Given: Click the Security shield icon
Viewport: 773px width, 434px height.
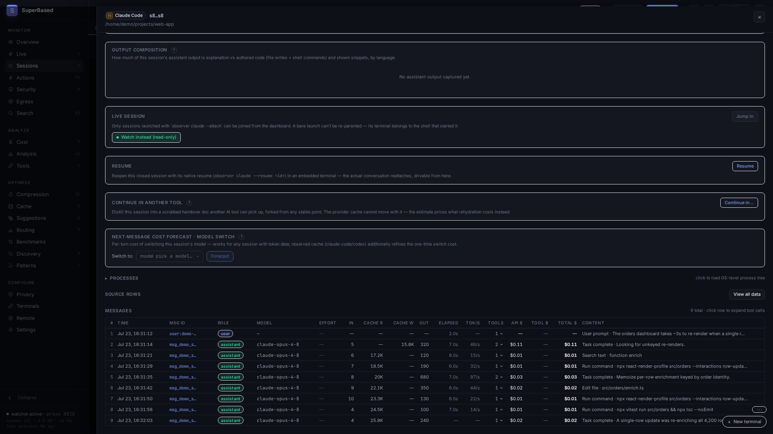Looking at the screenshot, I should tap(11, 90).
